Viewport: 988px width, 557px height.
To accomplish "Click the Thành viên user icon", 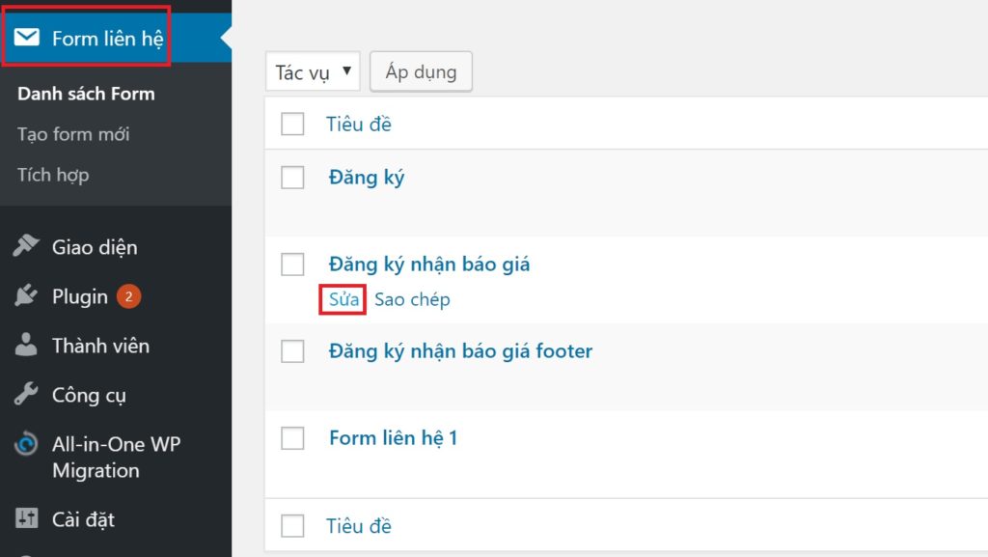I will coord(26,346).
